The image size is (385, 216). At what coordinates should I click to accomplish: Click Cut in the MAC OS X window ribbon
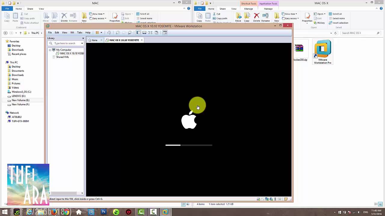pos(216,14)
